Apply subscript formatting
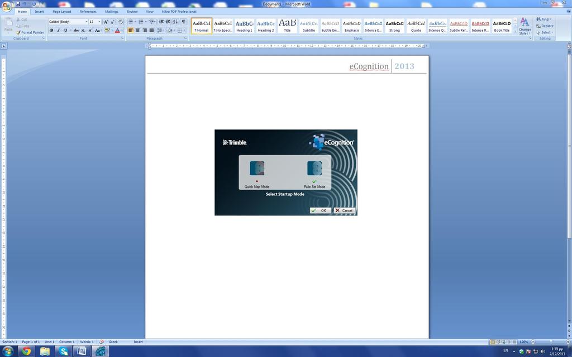 coord(83,31)
